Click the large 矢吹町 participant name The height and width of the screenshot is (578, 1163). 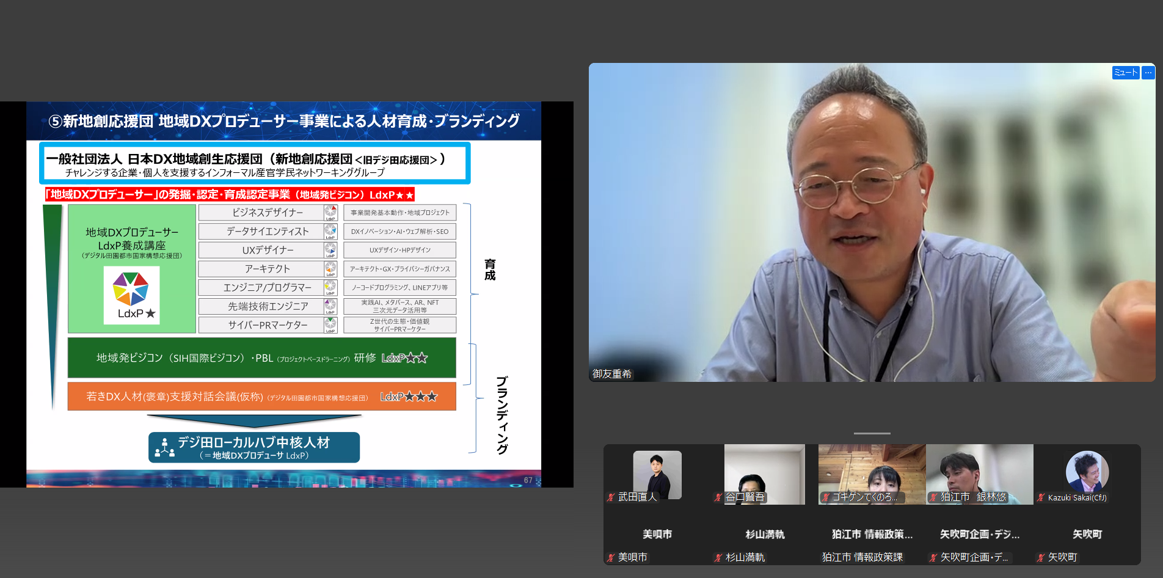tap(1087, 534)
